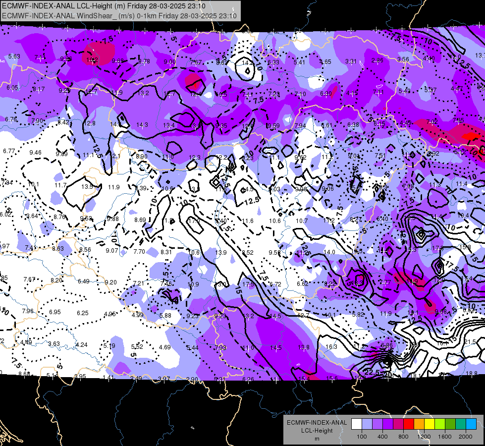Click legend label ECMWF-INDEX-ANAL
The image size is (485, 446).
pyautogui.click(x=317, y=423)
